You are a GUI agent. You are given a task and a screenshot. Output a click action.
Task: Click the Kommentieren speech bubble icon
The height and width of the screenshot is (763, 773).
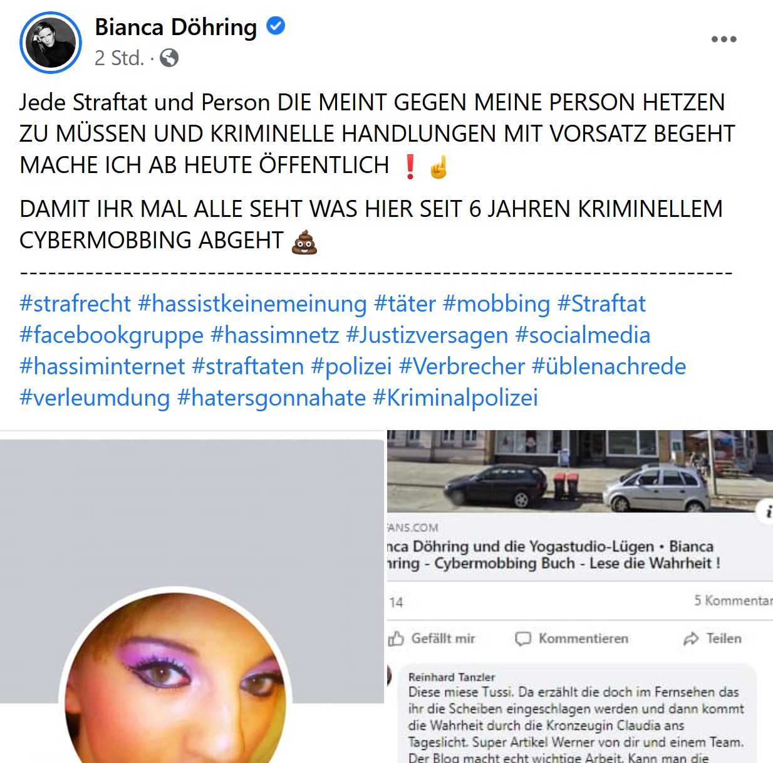pos(522,638)
